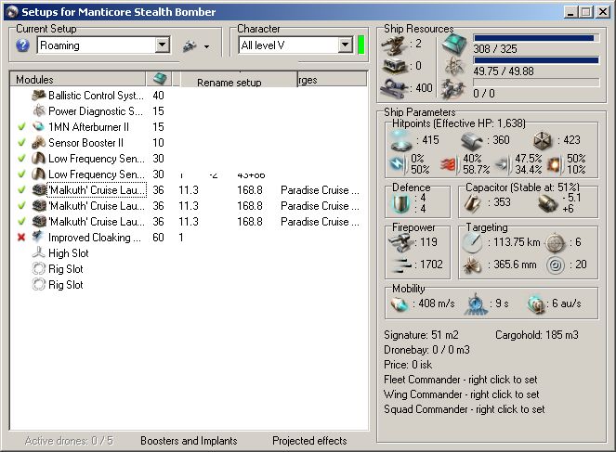
Task: Click the Ballistic Control System row text
Action: click(96, 96)
